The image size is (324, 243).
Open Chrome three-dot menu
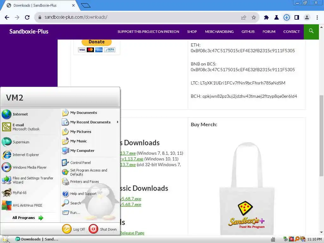tap(317, 18)
